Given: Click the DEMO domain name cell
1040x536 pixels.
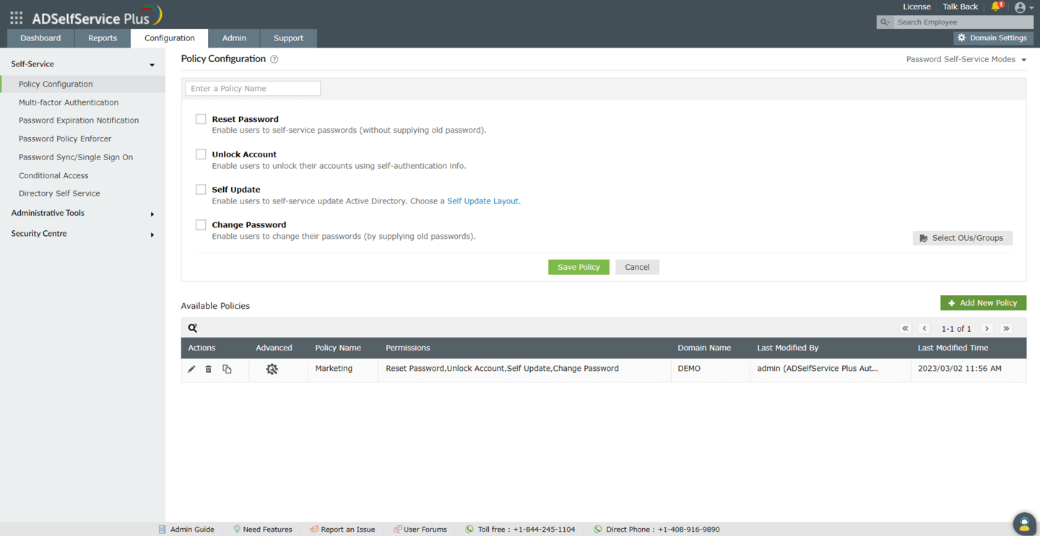Looking at the screenshot, I should pos(711,369).
